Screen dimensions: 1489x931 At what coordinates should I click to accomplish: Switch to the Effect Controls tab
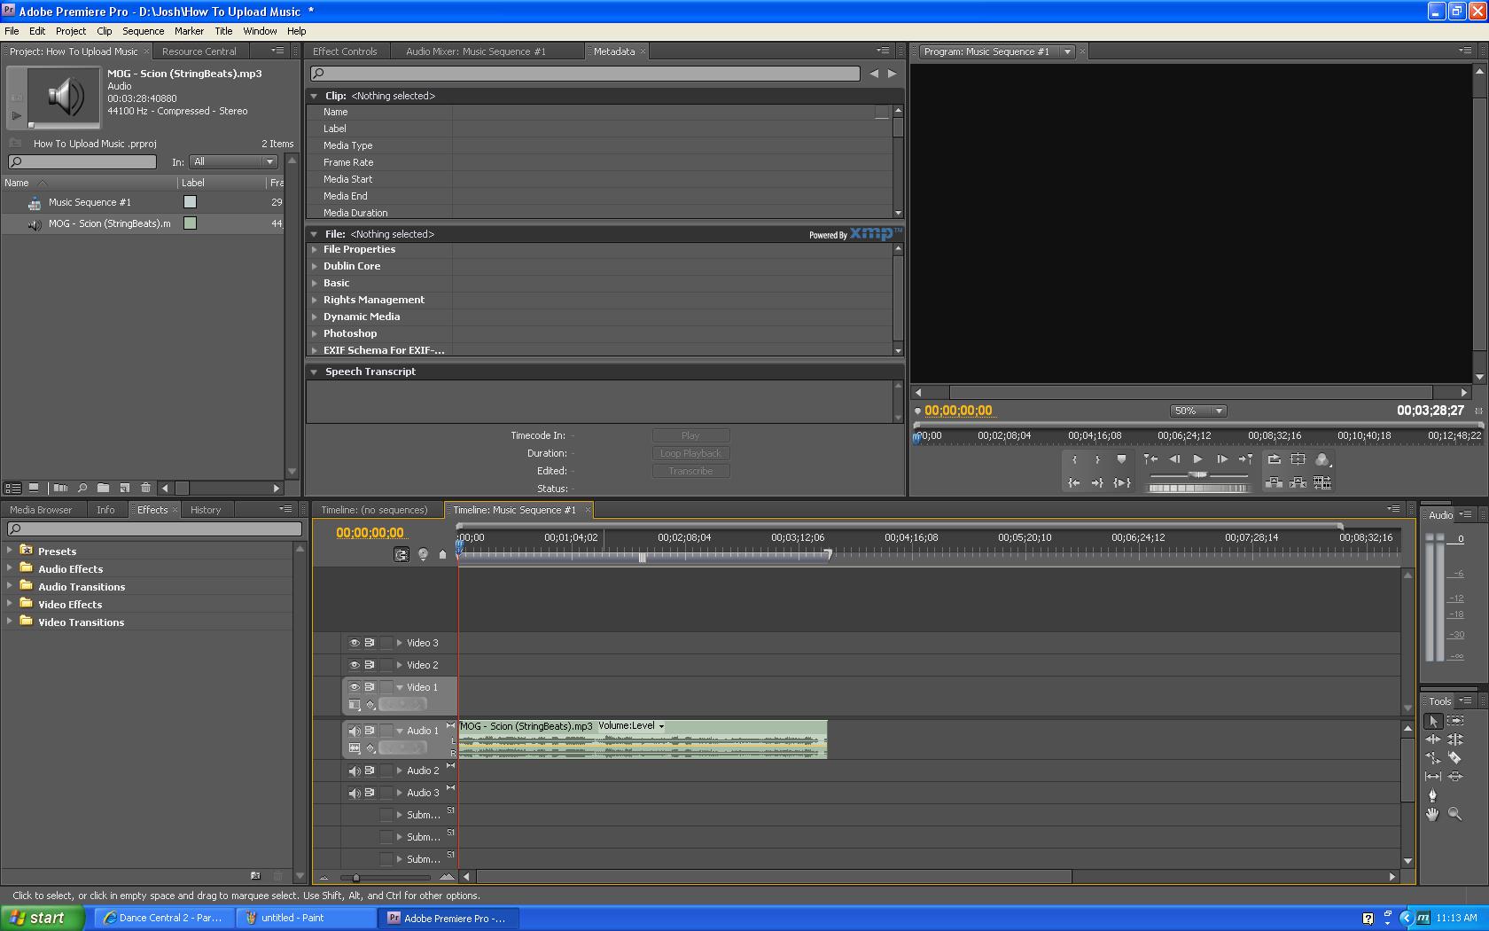(345, 51)
